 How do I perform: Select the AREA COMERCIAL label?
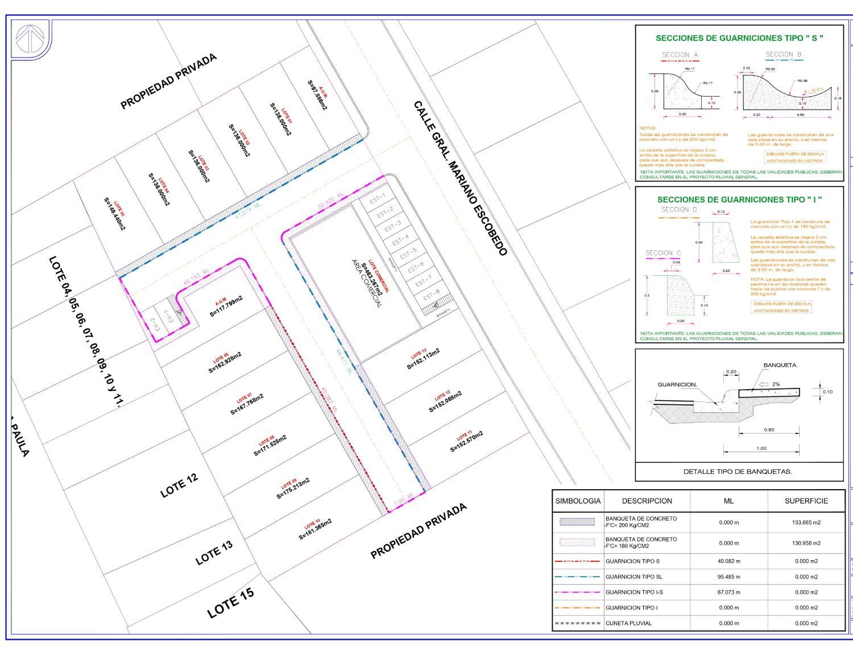pyautogui.click(x=367, y=284)
